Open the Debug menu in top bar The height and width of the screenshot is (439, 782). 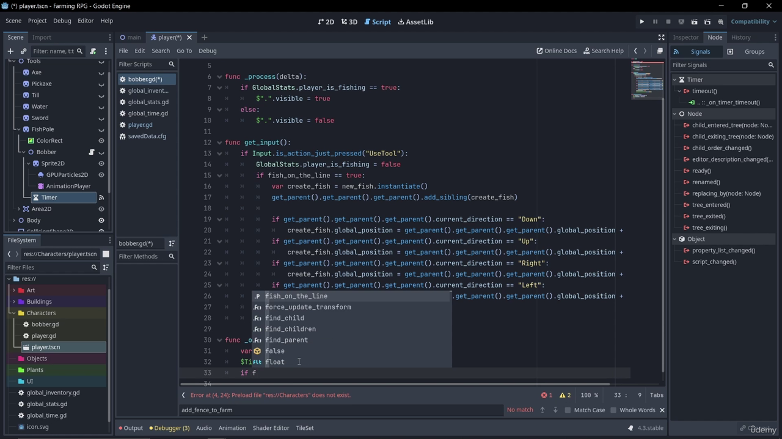click(x=62, y=21)
